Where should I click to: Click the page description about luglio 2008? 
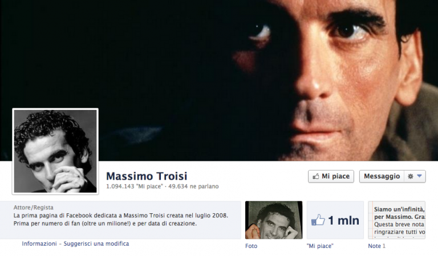point(121,220)
